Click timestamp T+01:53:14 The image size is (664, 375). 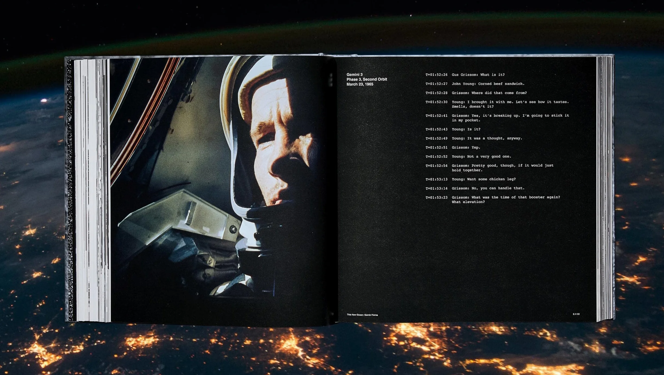point(436,189)
